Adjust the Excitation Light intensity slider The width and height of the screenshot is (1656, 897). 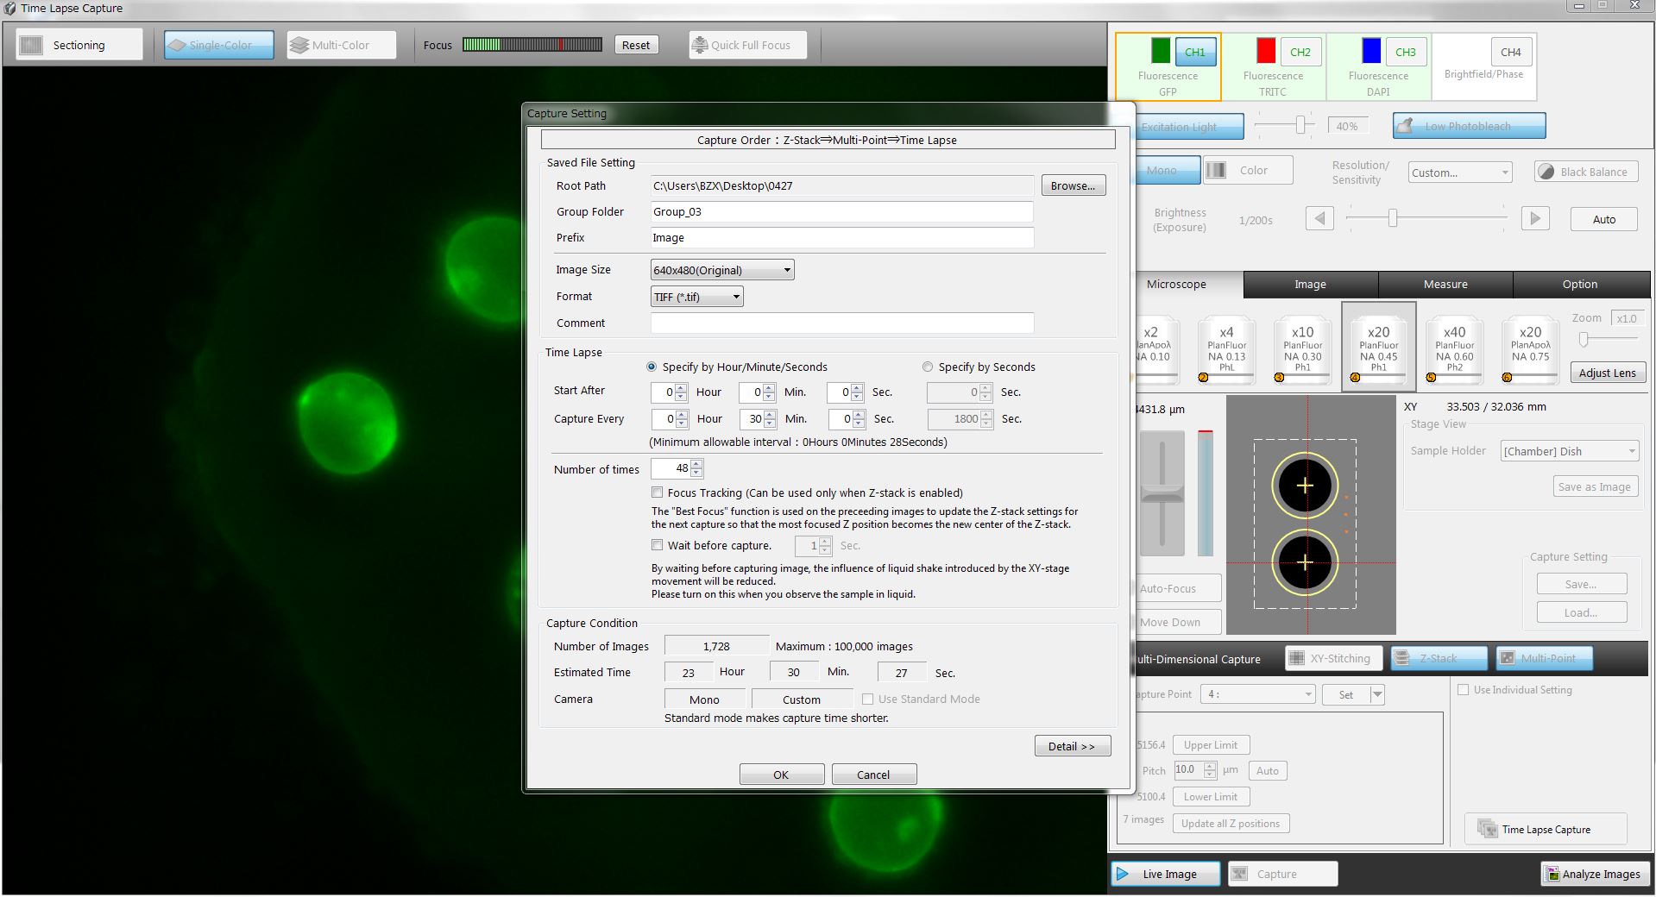pyautogui.click(x=1300, y=126)
